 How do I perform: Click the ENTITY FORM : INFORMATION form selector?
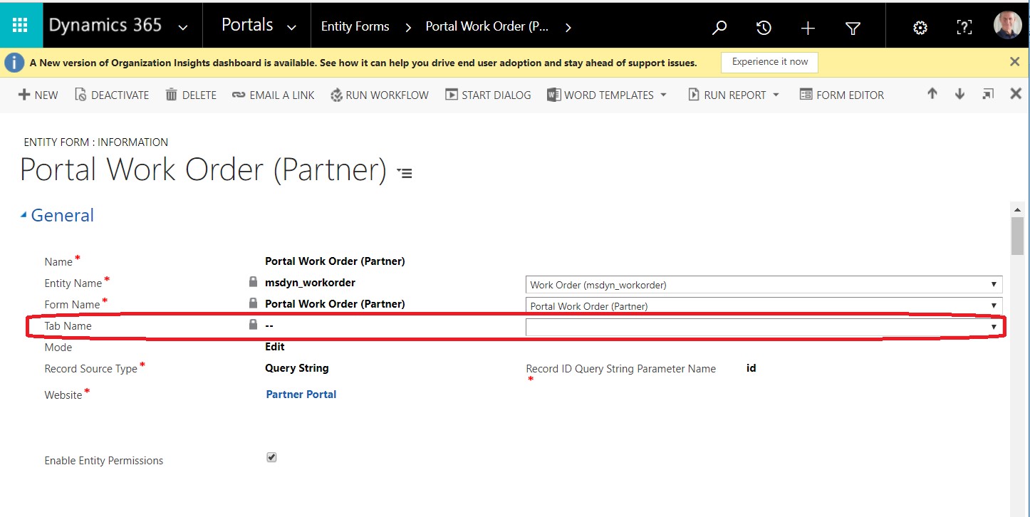(x=96, y=142)
